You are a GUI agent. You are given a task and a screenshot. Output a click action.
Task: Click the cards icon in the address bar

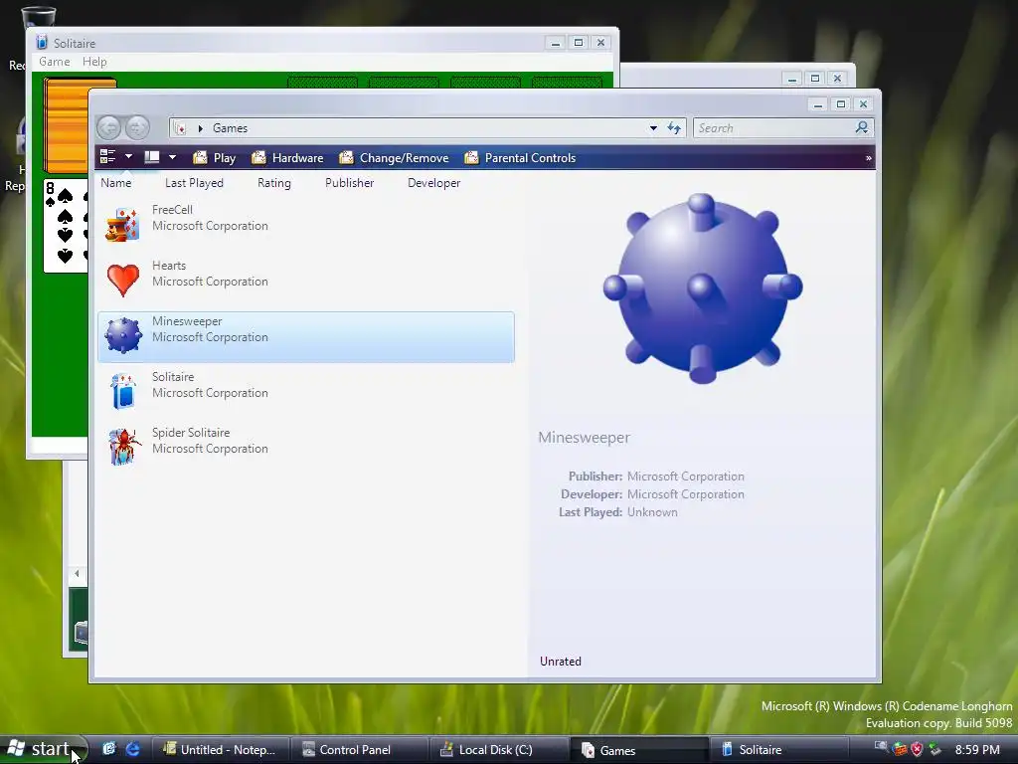coord(181,128)
